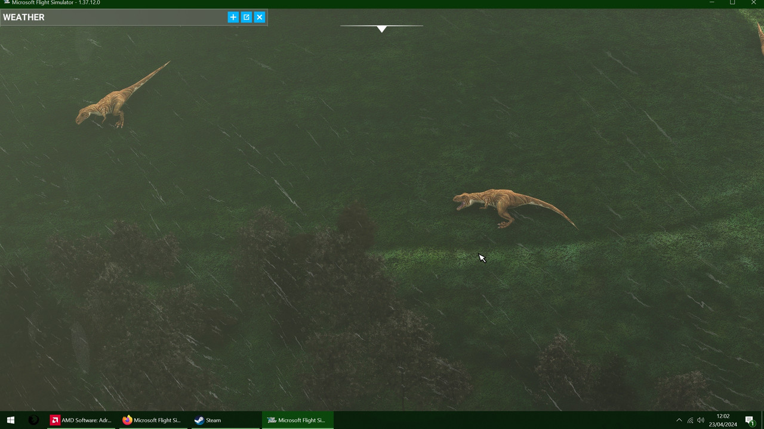Open the notification action center

click(x=750, y=420)
